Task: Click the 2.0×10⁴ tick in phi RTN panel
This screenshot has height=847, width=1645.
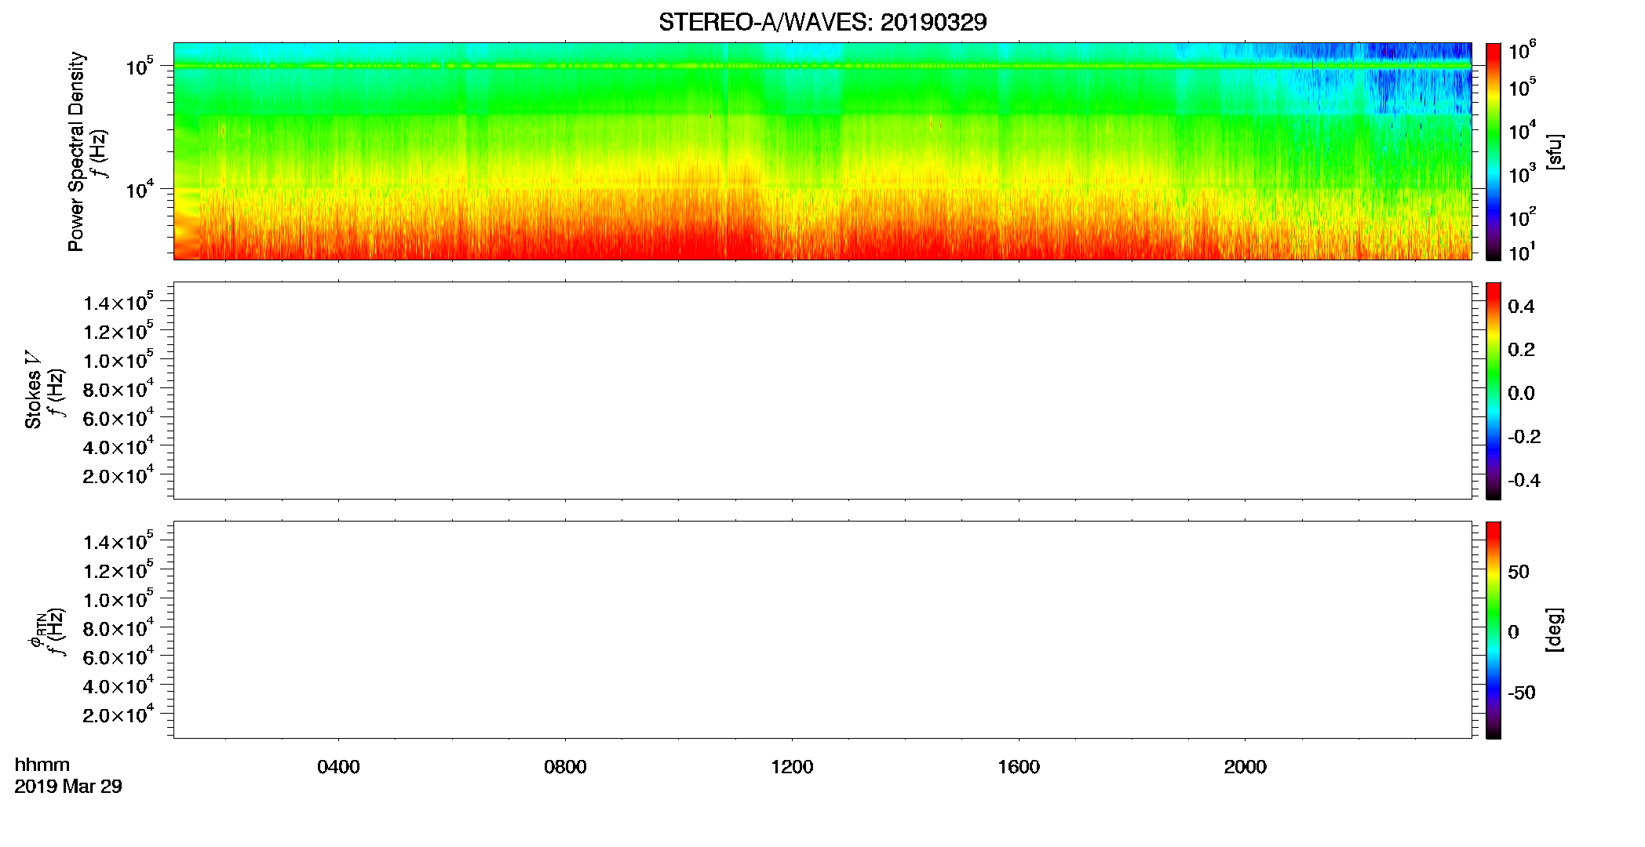Action: 119,714
